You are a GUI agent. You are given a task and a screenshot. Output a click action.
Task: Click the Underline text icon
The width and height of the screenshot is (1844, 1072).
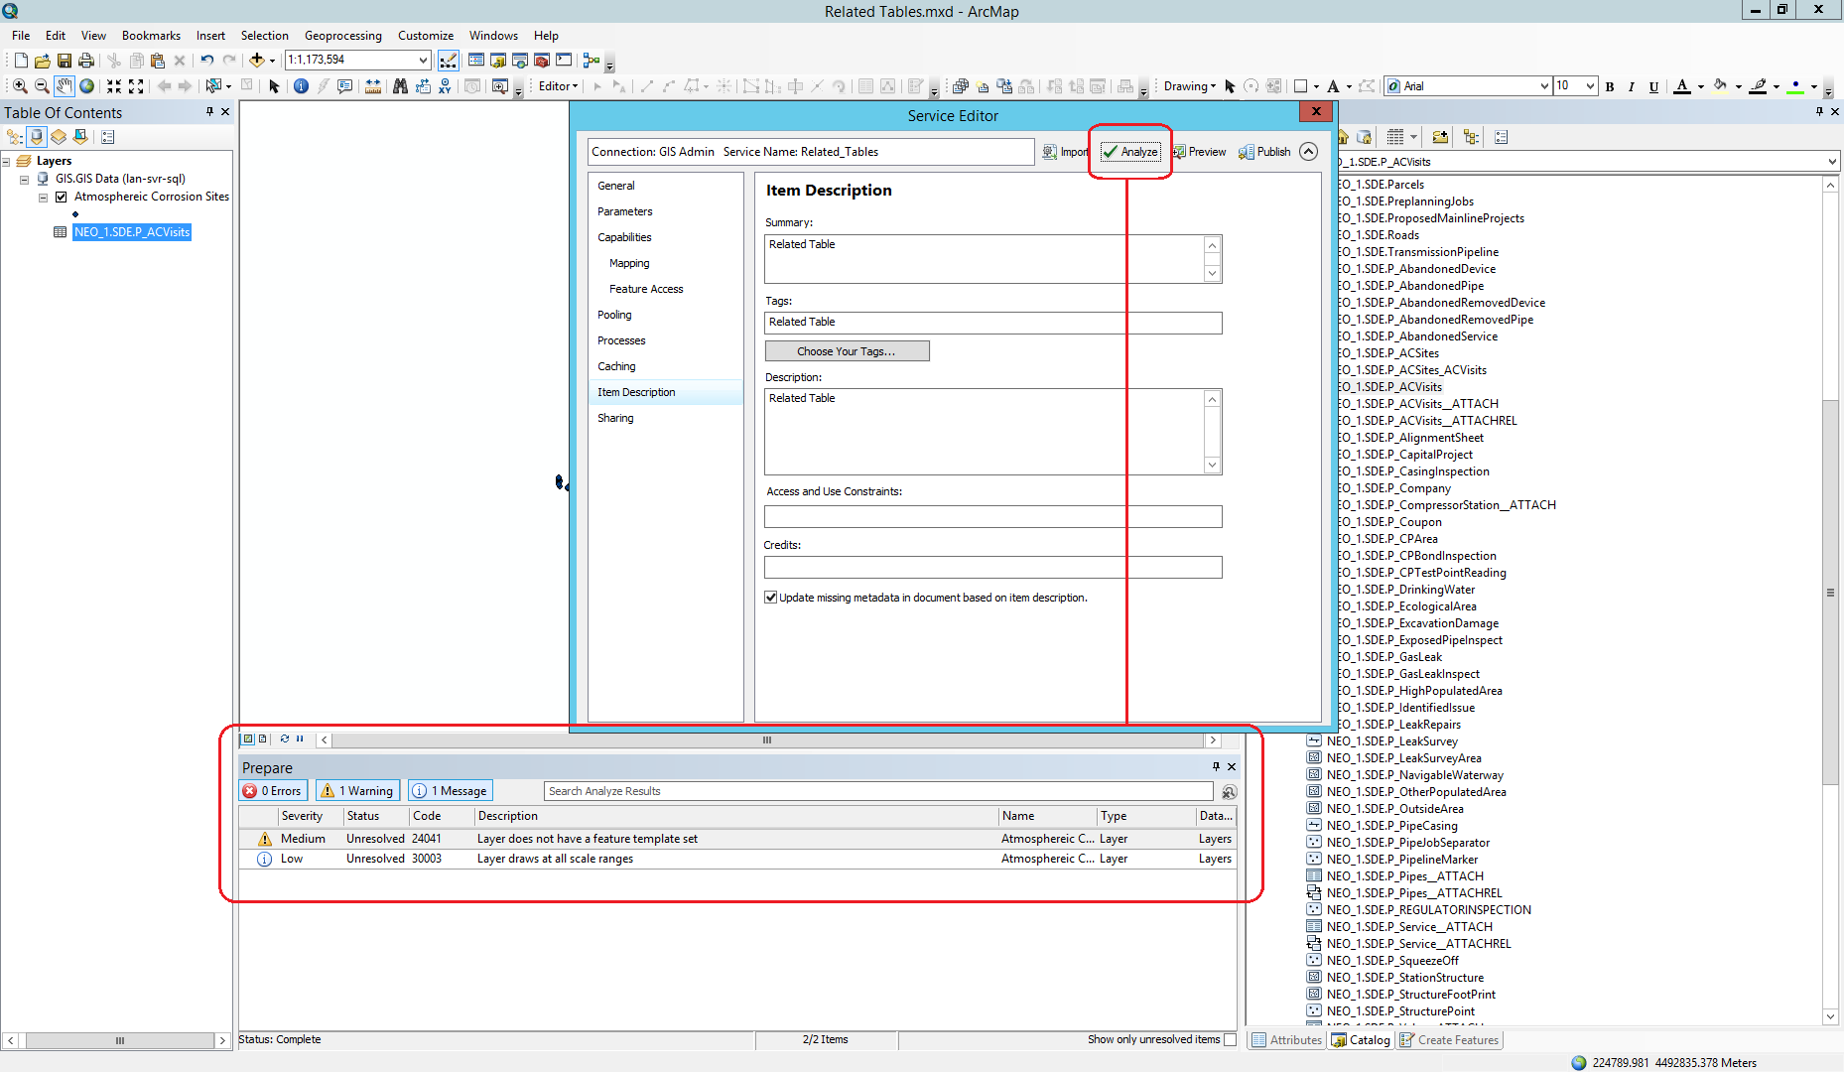1653,86
